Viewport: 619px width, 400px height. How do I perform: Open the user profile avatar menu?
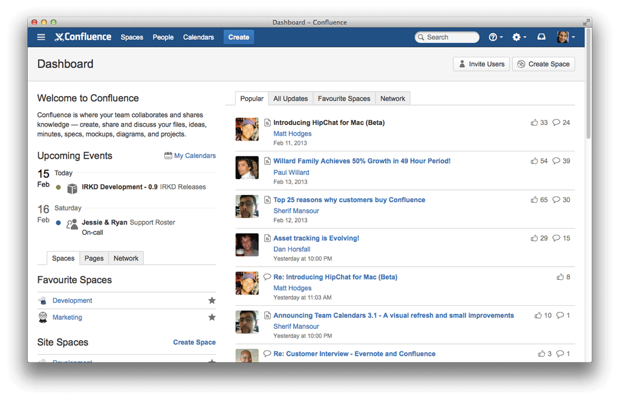(565, 37)
